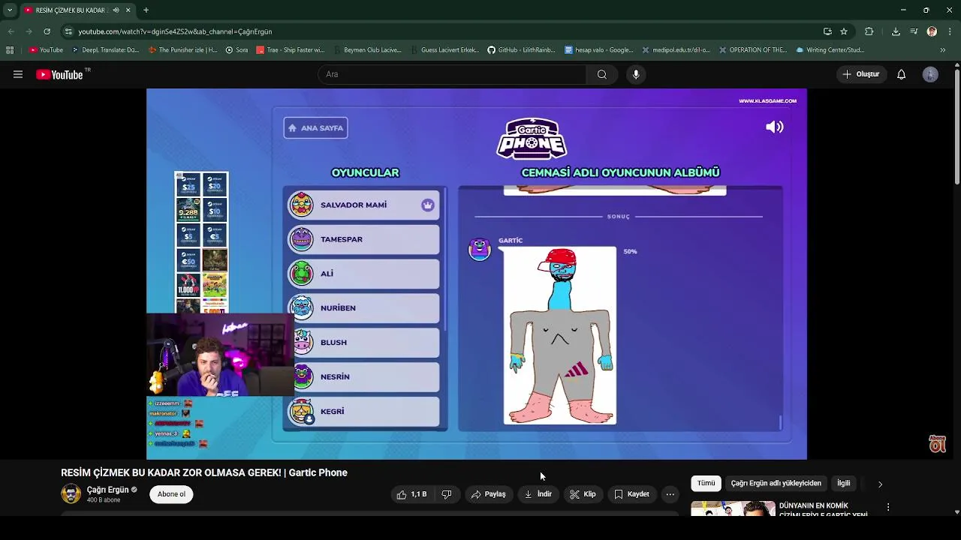This screenshot has width=961, height=540.
Task: Open Chrome profile picture in toolbar
Action: click(932, 31)
